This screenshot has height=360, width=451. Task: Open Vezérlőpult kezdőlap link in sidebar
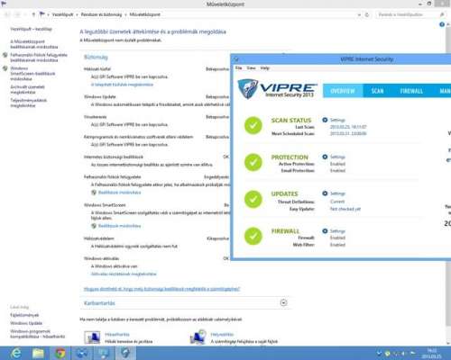tap(31, 29)
